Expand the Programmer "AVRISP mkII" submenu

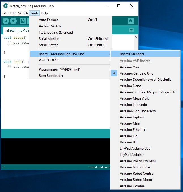[x=70, y=69]
